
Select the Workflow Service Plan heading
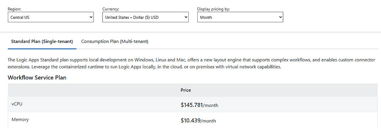[37, 78]
